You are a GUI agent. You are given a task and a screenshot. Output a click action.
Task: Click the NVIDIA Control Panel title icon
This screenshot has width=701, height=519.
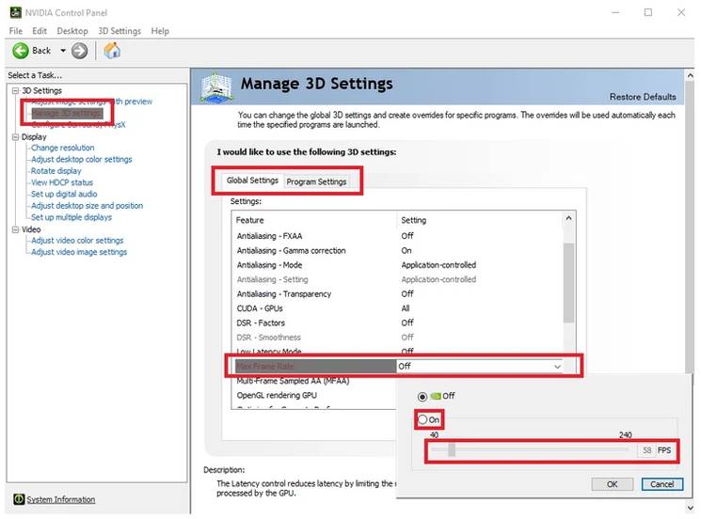[x=16, y=12]
